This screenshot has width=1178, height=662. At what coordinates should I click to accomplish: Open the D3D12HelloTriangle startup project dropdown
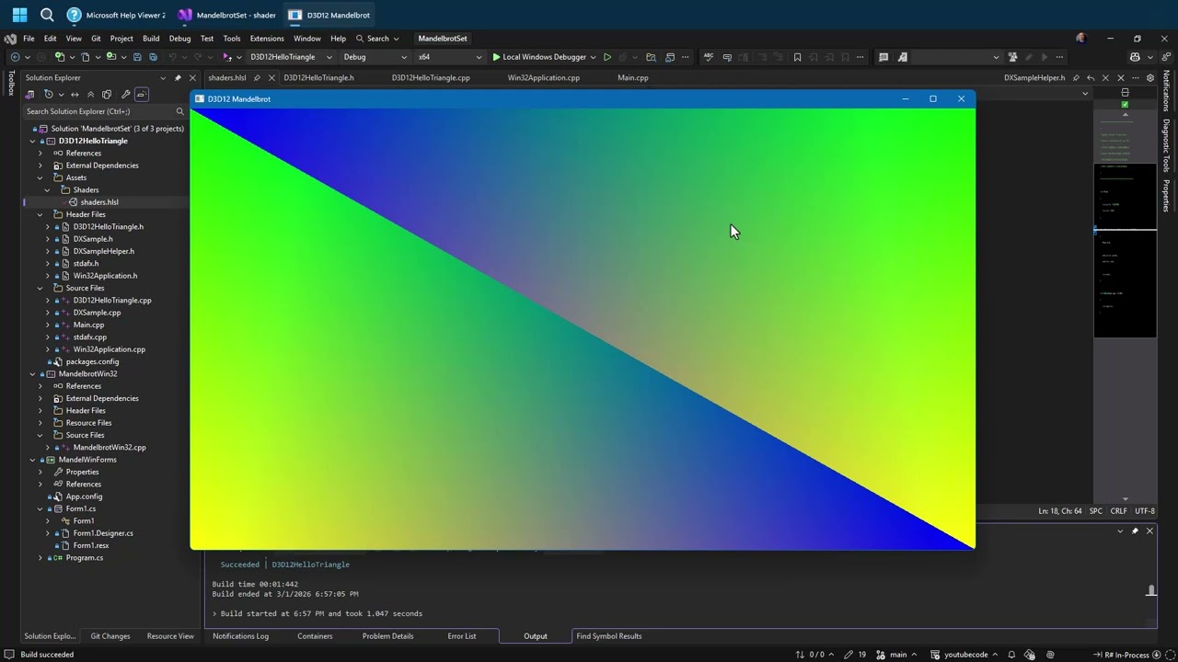click(291, 57)
